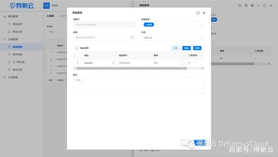Click fullscreen icon in right detail panel

[x=265, y=6]
